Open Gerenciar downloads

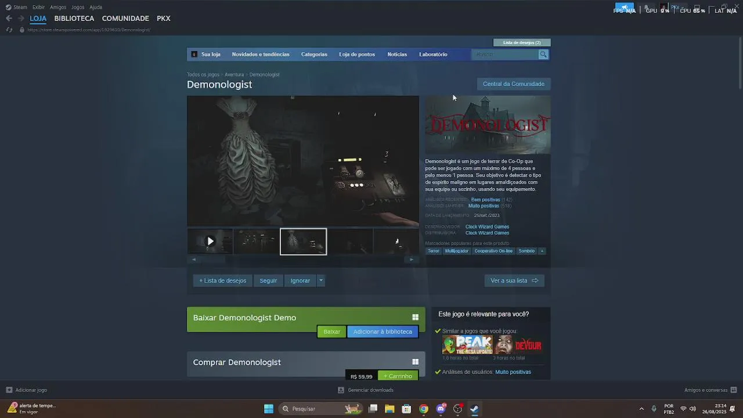point(366,390)
